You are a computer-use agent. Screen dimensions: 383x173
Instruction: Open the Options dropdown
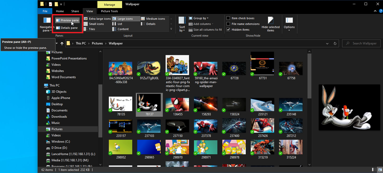(x=289, y=24)
